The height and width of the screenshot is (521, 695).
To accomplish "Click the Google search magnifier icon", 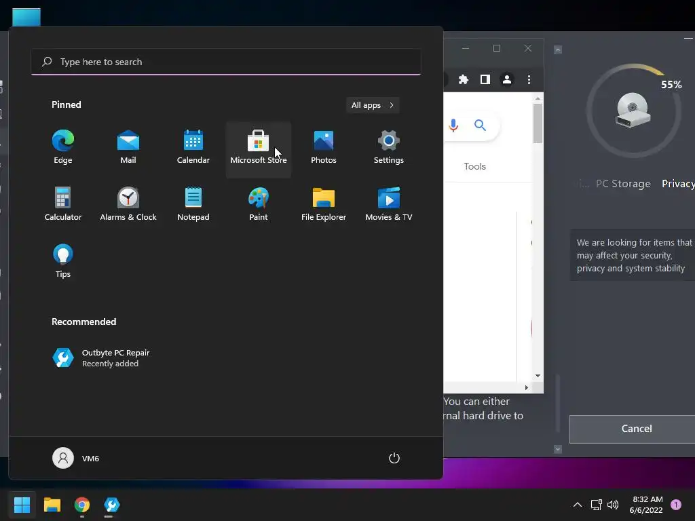I will pyautogui.click(x=480, y=126).
